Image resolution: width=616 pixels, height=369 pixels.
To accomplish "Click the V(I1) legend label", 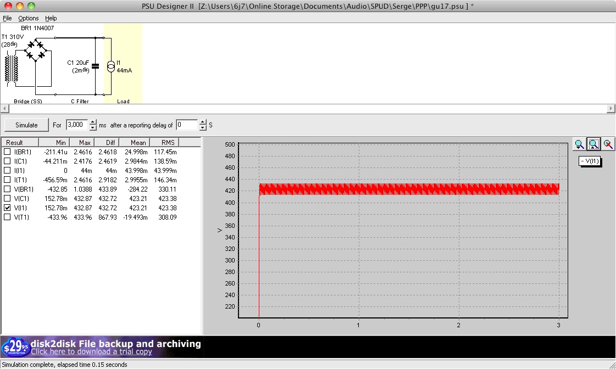I will click(590, 161).
